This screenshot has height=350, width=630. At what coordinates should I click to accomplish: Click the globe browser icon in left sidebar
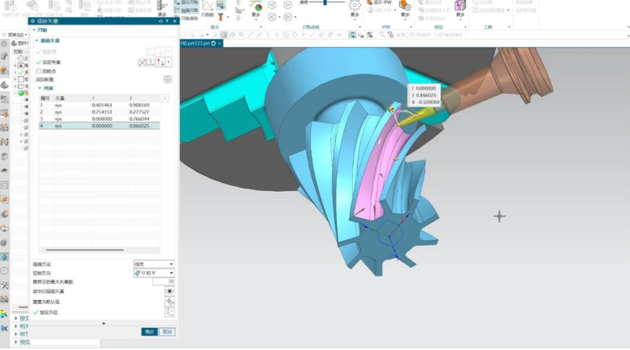[x=4, y=257]
